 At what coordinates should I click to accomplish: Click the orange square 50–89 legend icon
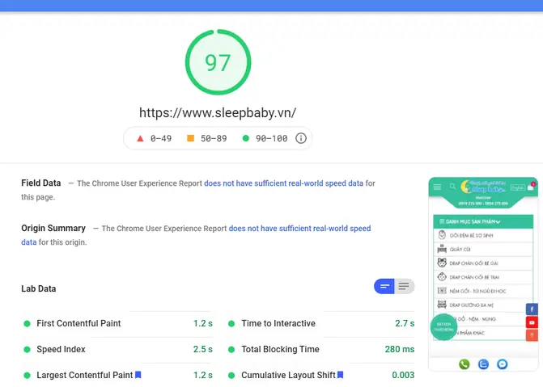click(x=190, y=138)
